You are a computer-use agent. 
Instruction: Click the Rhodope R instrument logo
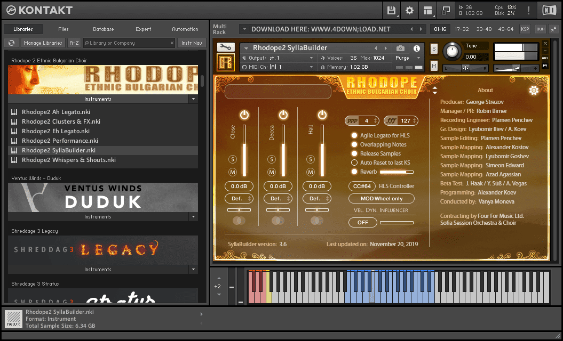(x=226, y=62)
